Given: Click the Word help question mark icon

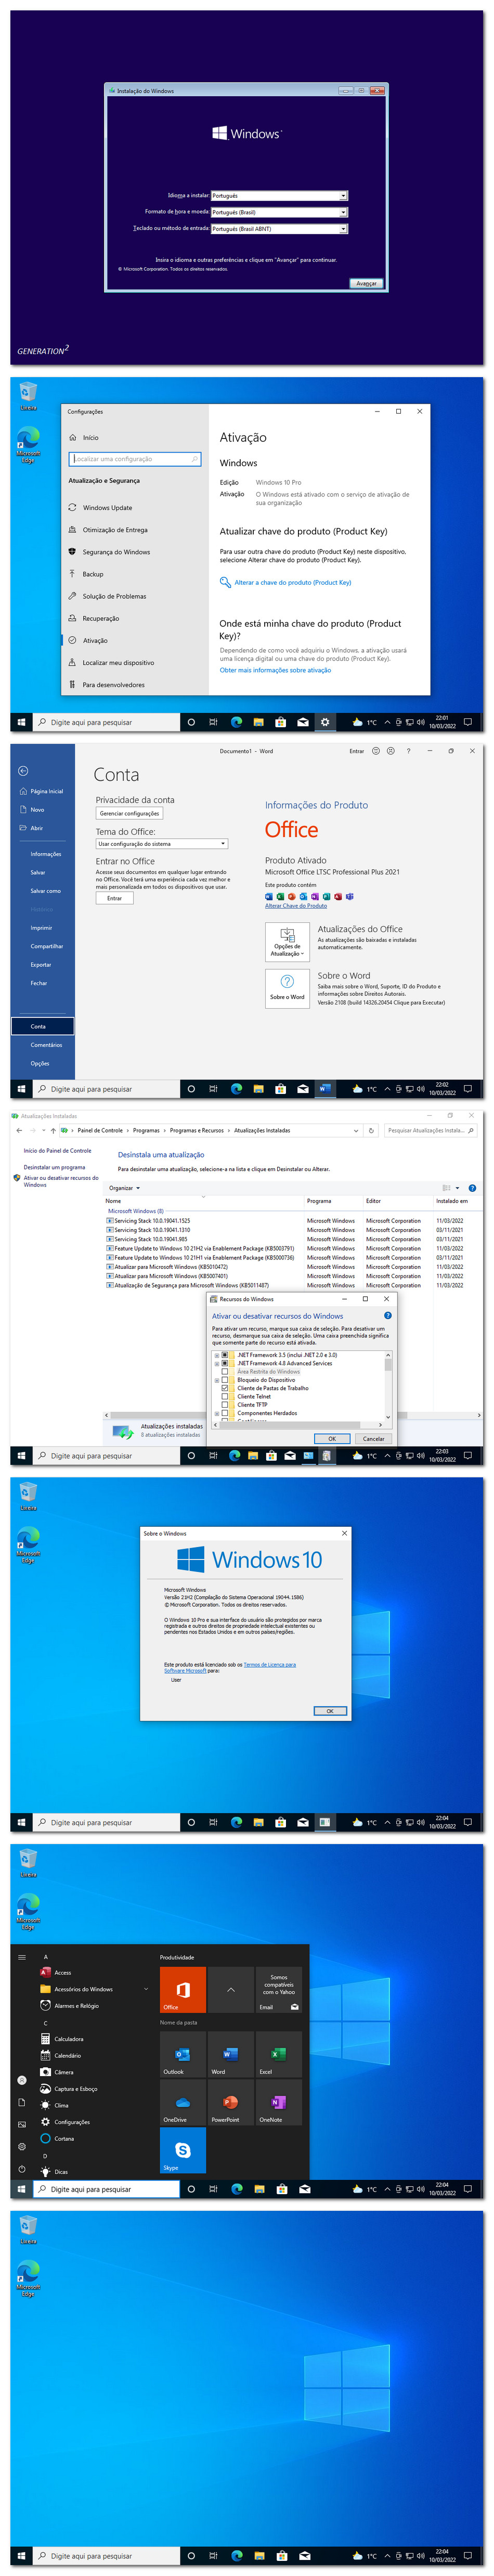Looking at the screenshot, I should (x=408, y=751).
